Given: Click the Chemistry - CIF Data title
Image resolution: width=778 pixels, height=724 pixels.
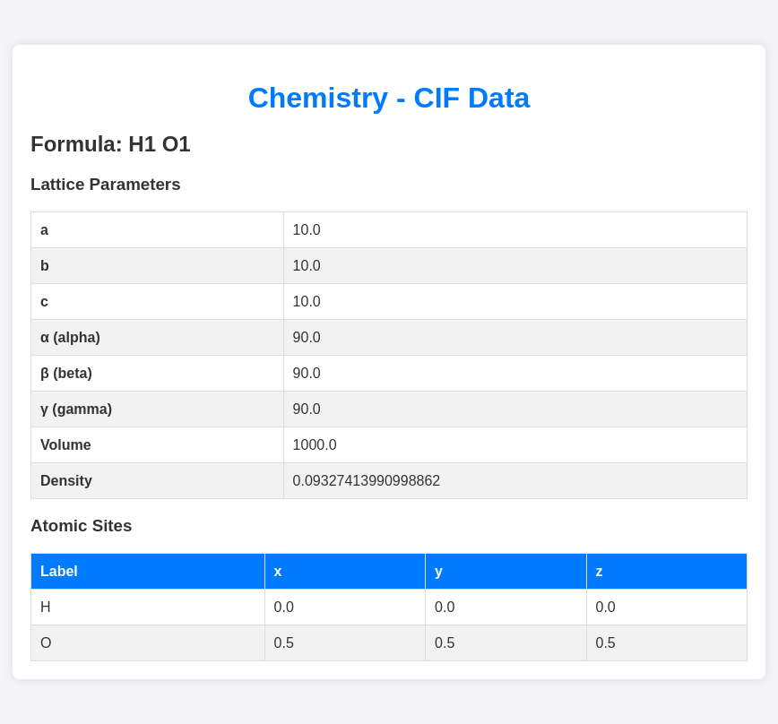Looking at the screenshot, I should 389,98.
